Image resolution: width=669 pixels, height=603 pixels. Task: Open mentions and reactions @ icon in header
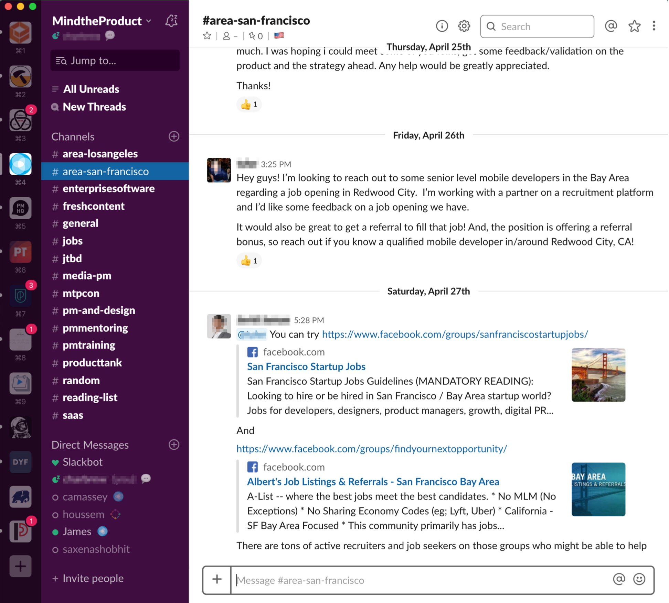click(611, 26)
